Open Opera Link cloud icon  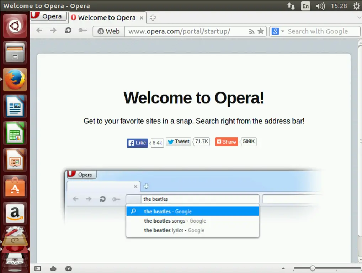coord(53,268)
